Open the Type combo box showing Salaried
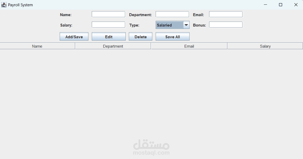 [173, 25]
